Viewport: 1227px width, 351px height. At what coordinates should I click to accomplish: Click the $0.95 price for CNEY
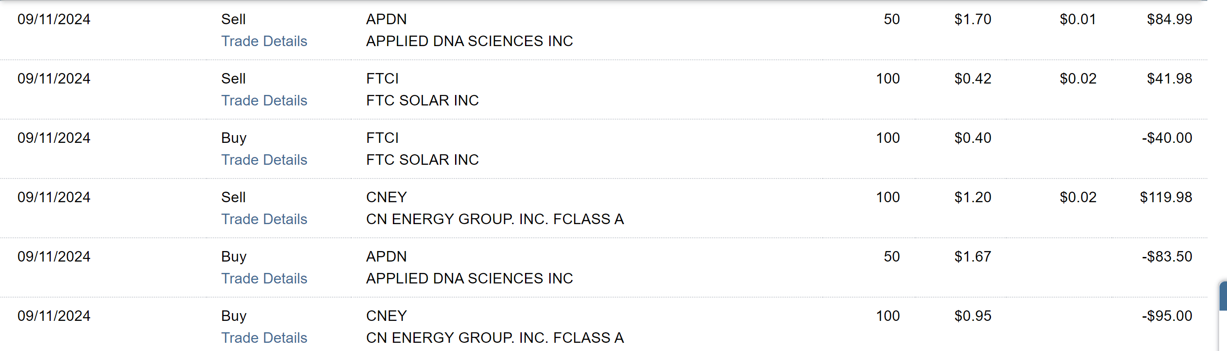click(972, 316)
